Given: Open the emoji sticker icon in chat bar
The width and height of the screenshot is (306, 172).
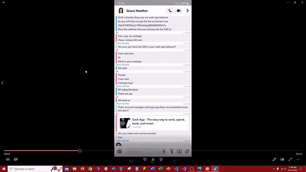Looking at the screenshot, I should pos(172,151).
